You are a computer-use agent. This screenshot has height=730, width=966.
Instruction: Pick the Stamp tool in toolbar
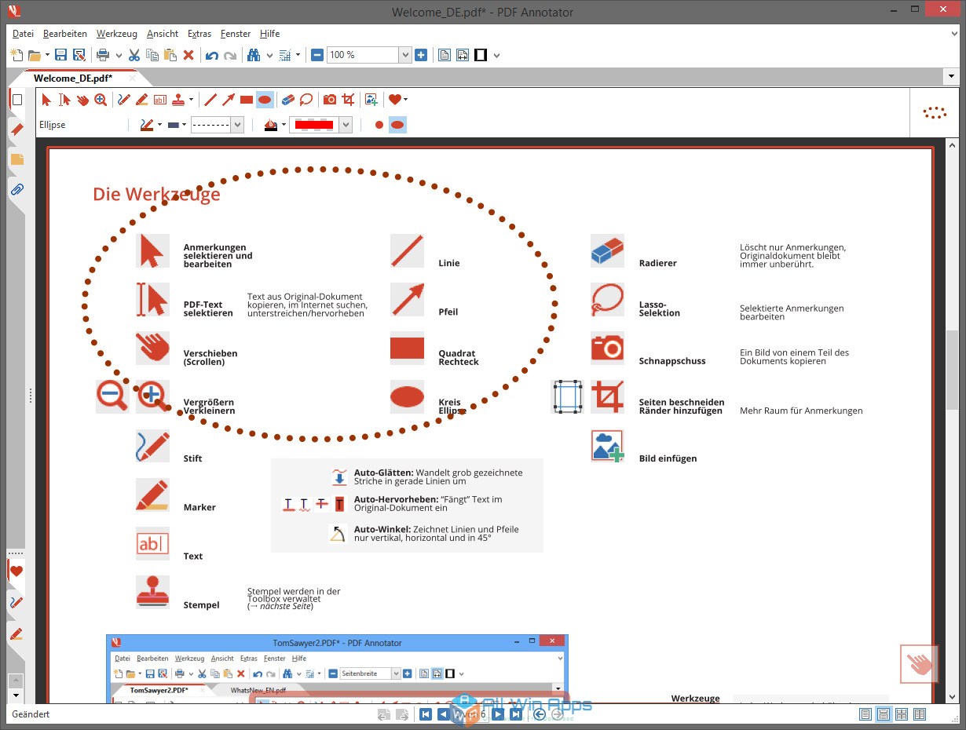click(x=179, y=100)
